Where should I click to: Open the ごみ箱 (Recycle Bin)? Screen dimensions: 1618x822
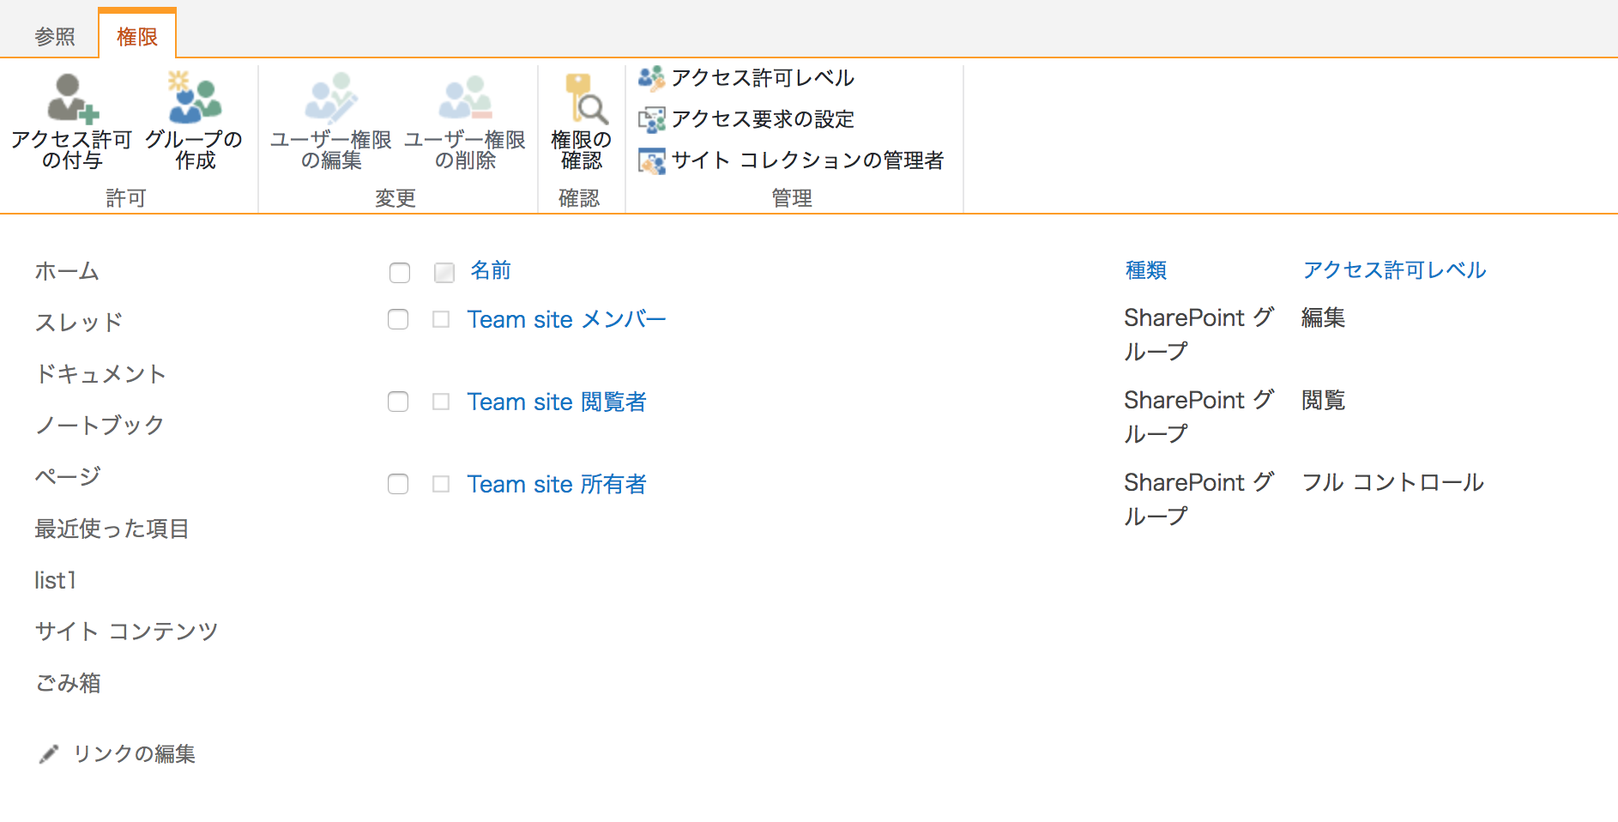click(x=69, y=682)
